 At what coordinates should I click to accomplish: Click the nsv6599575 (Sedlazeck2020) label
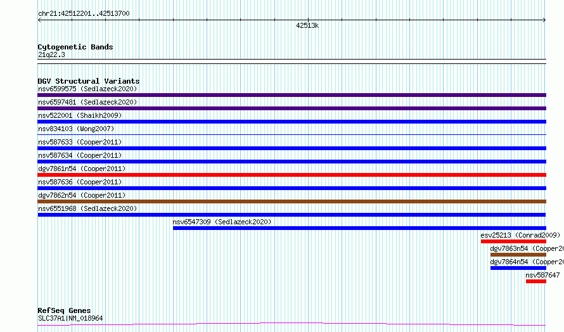tap(87, 89)
